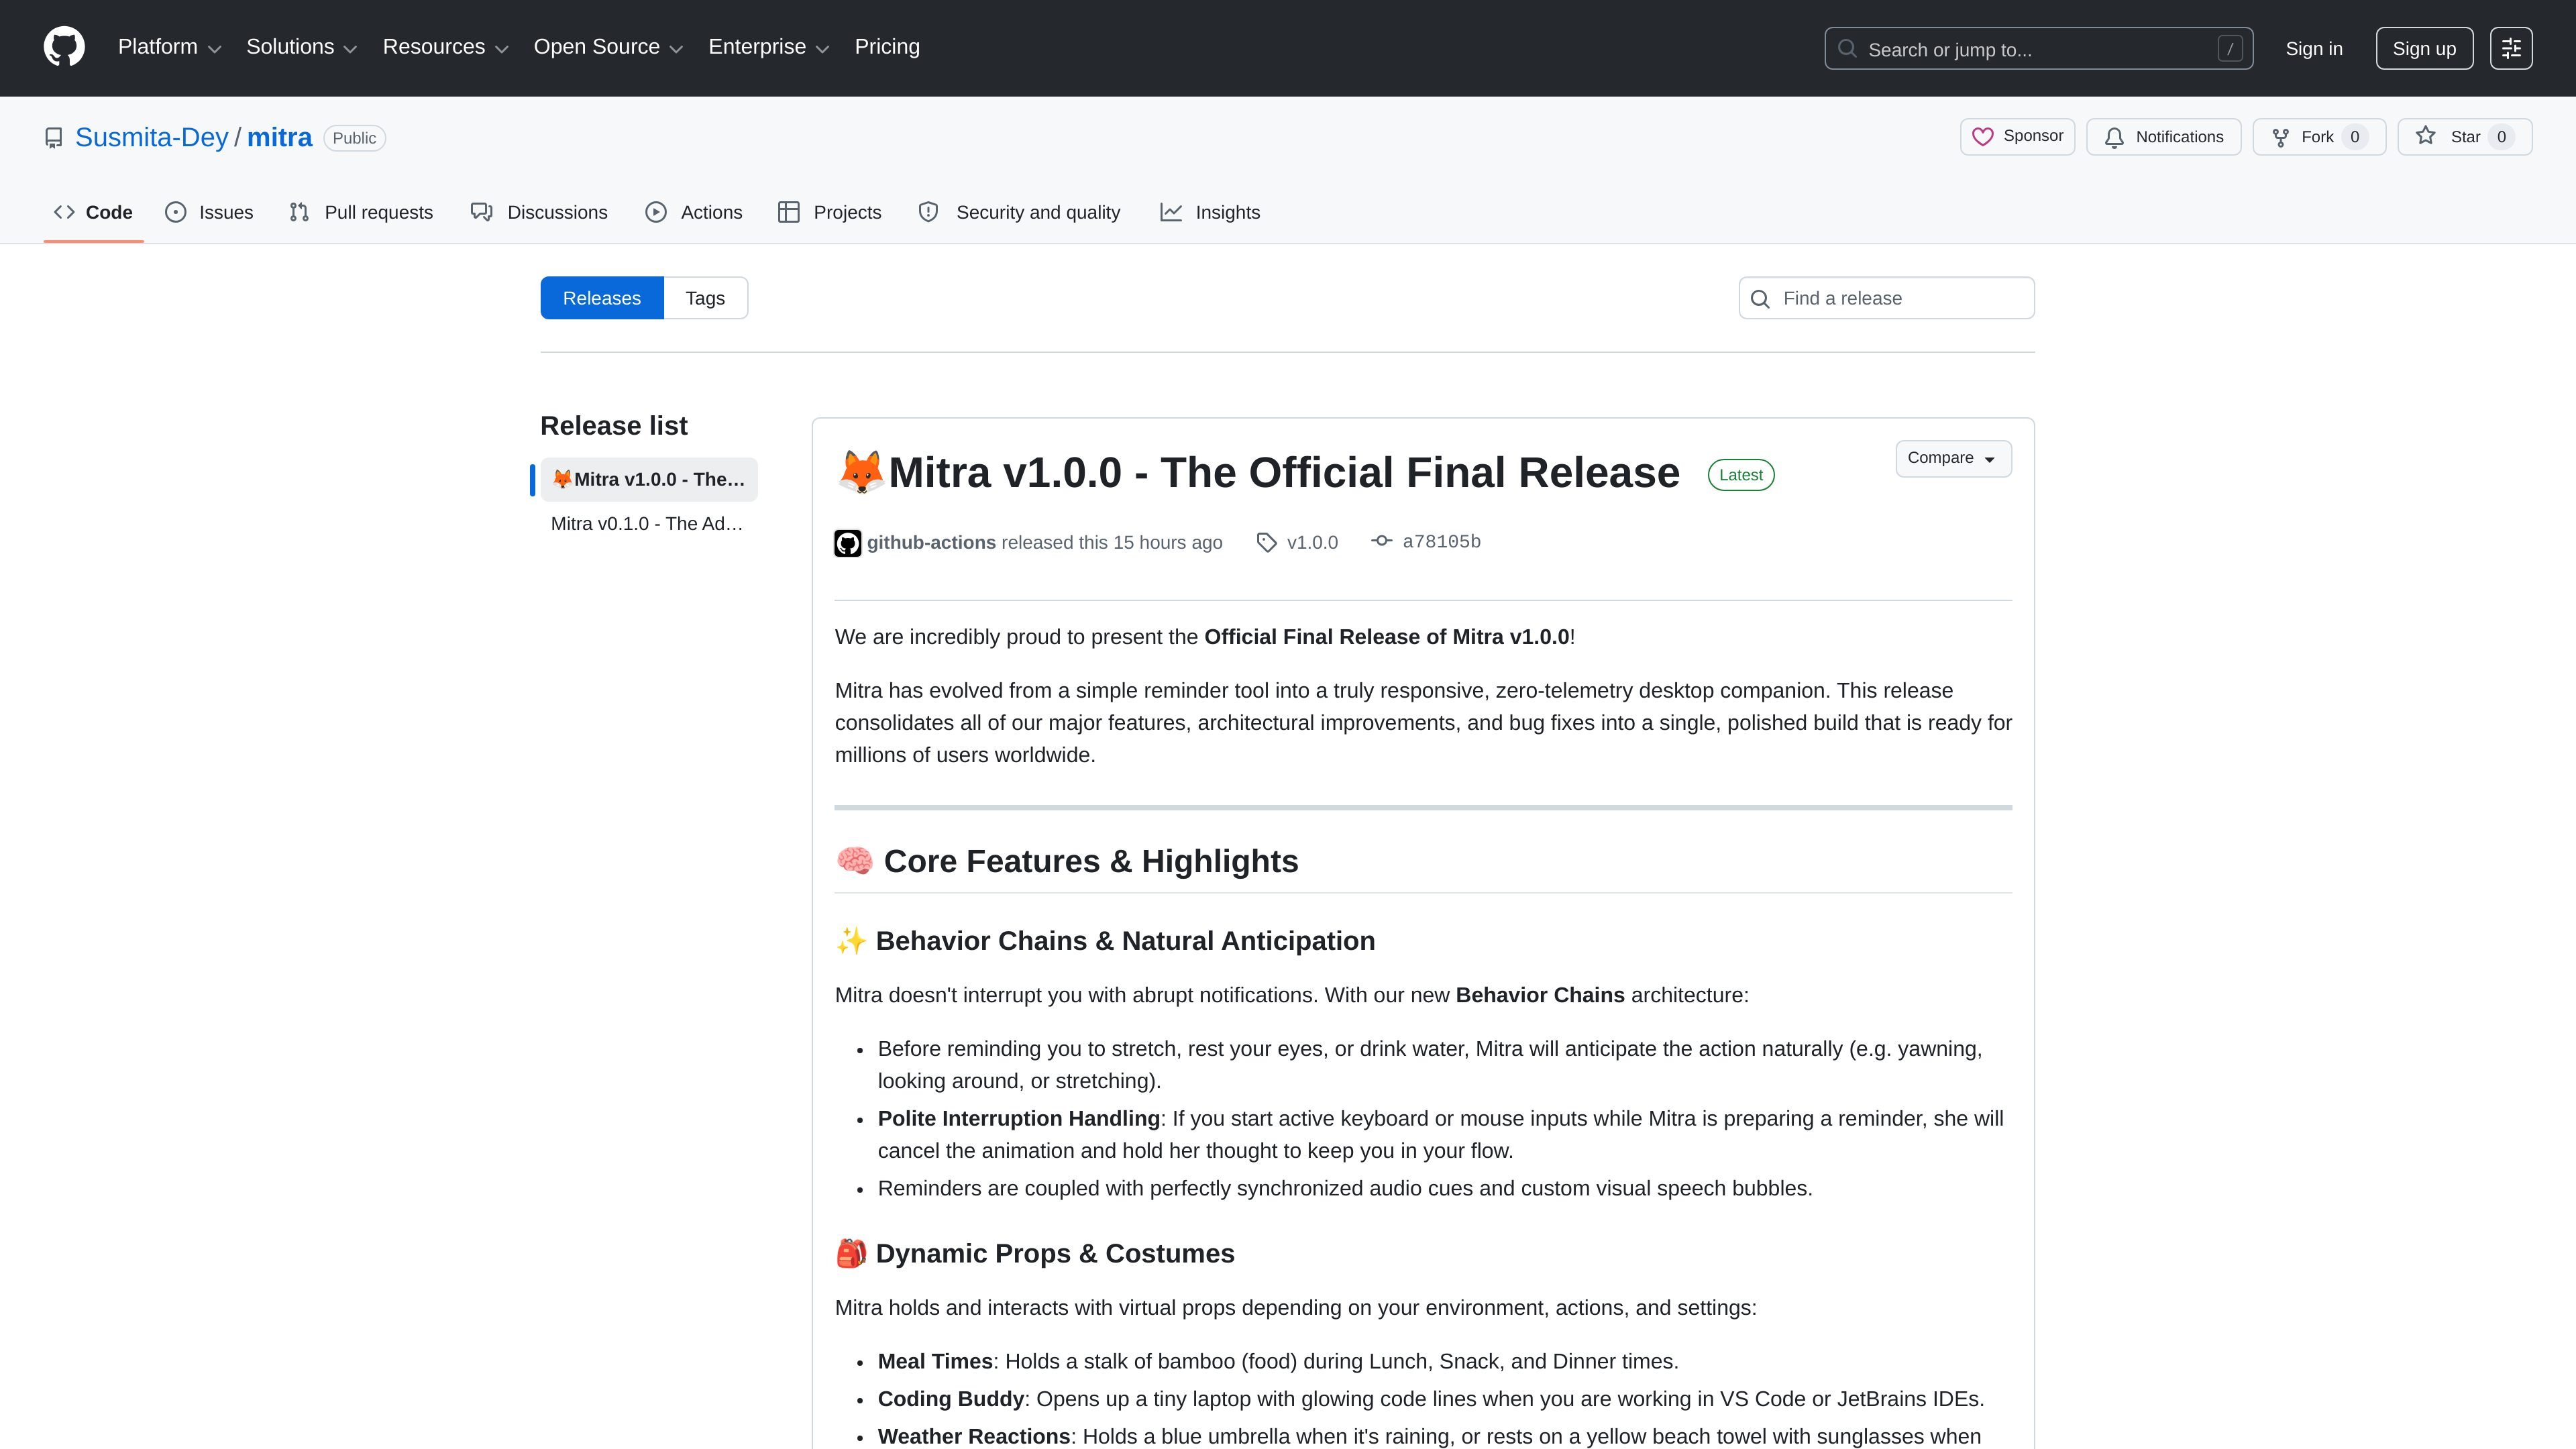Click the Insights graph icon

(x=1171, y=212)
